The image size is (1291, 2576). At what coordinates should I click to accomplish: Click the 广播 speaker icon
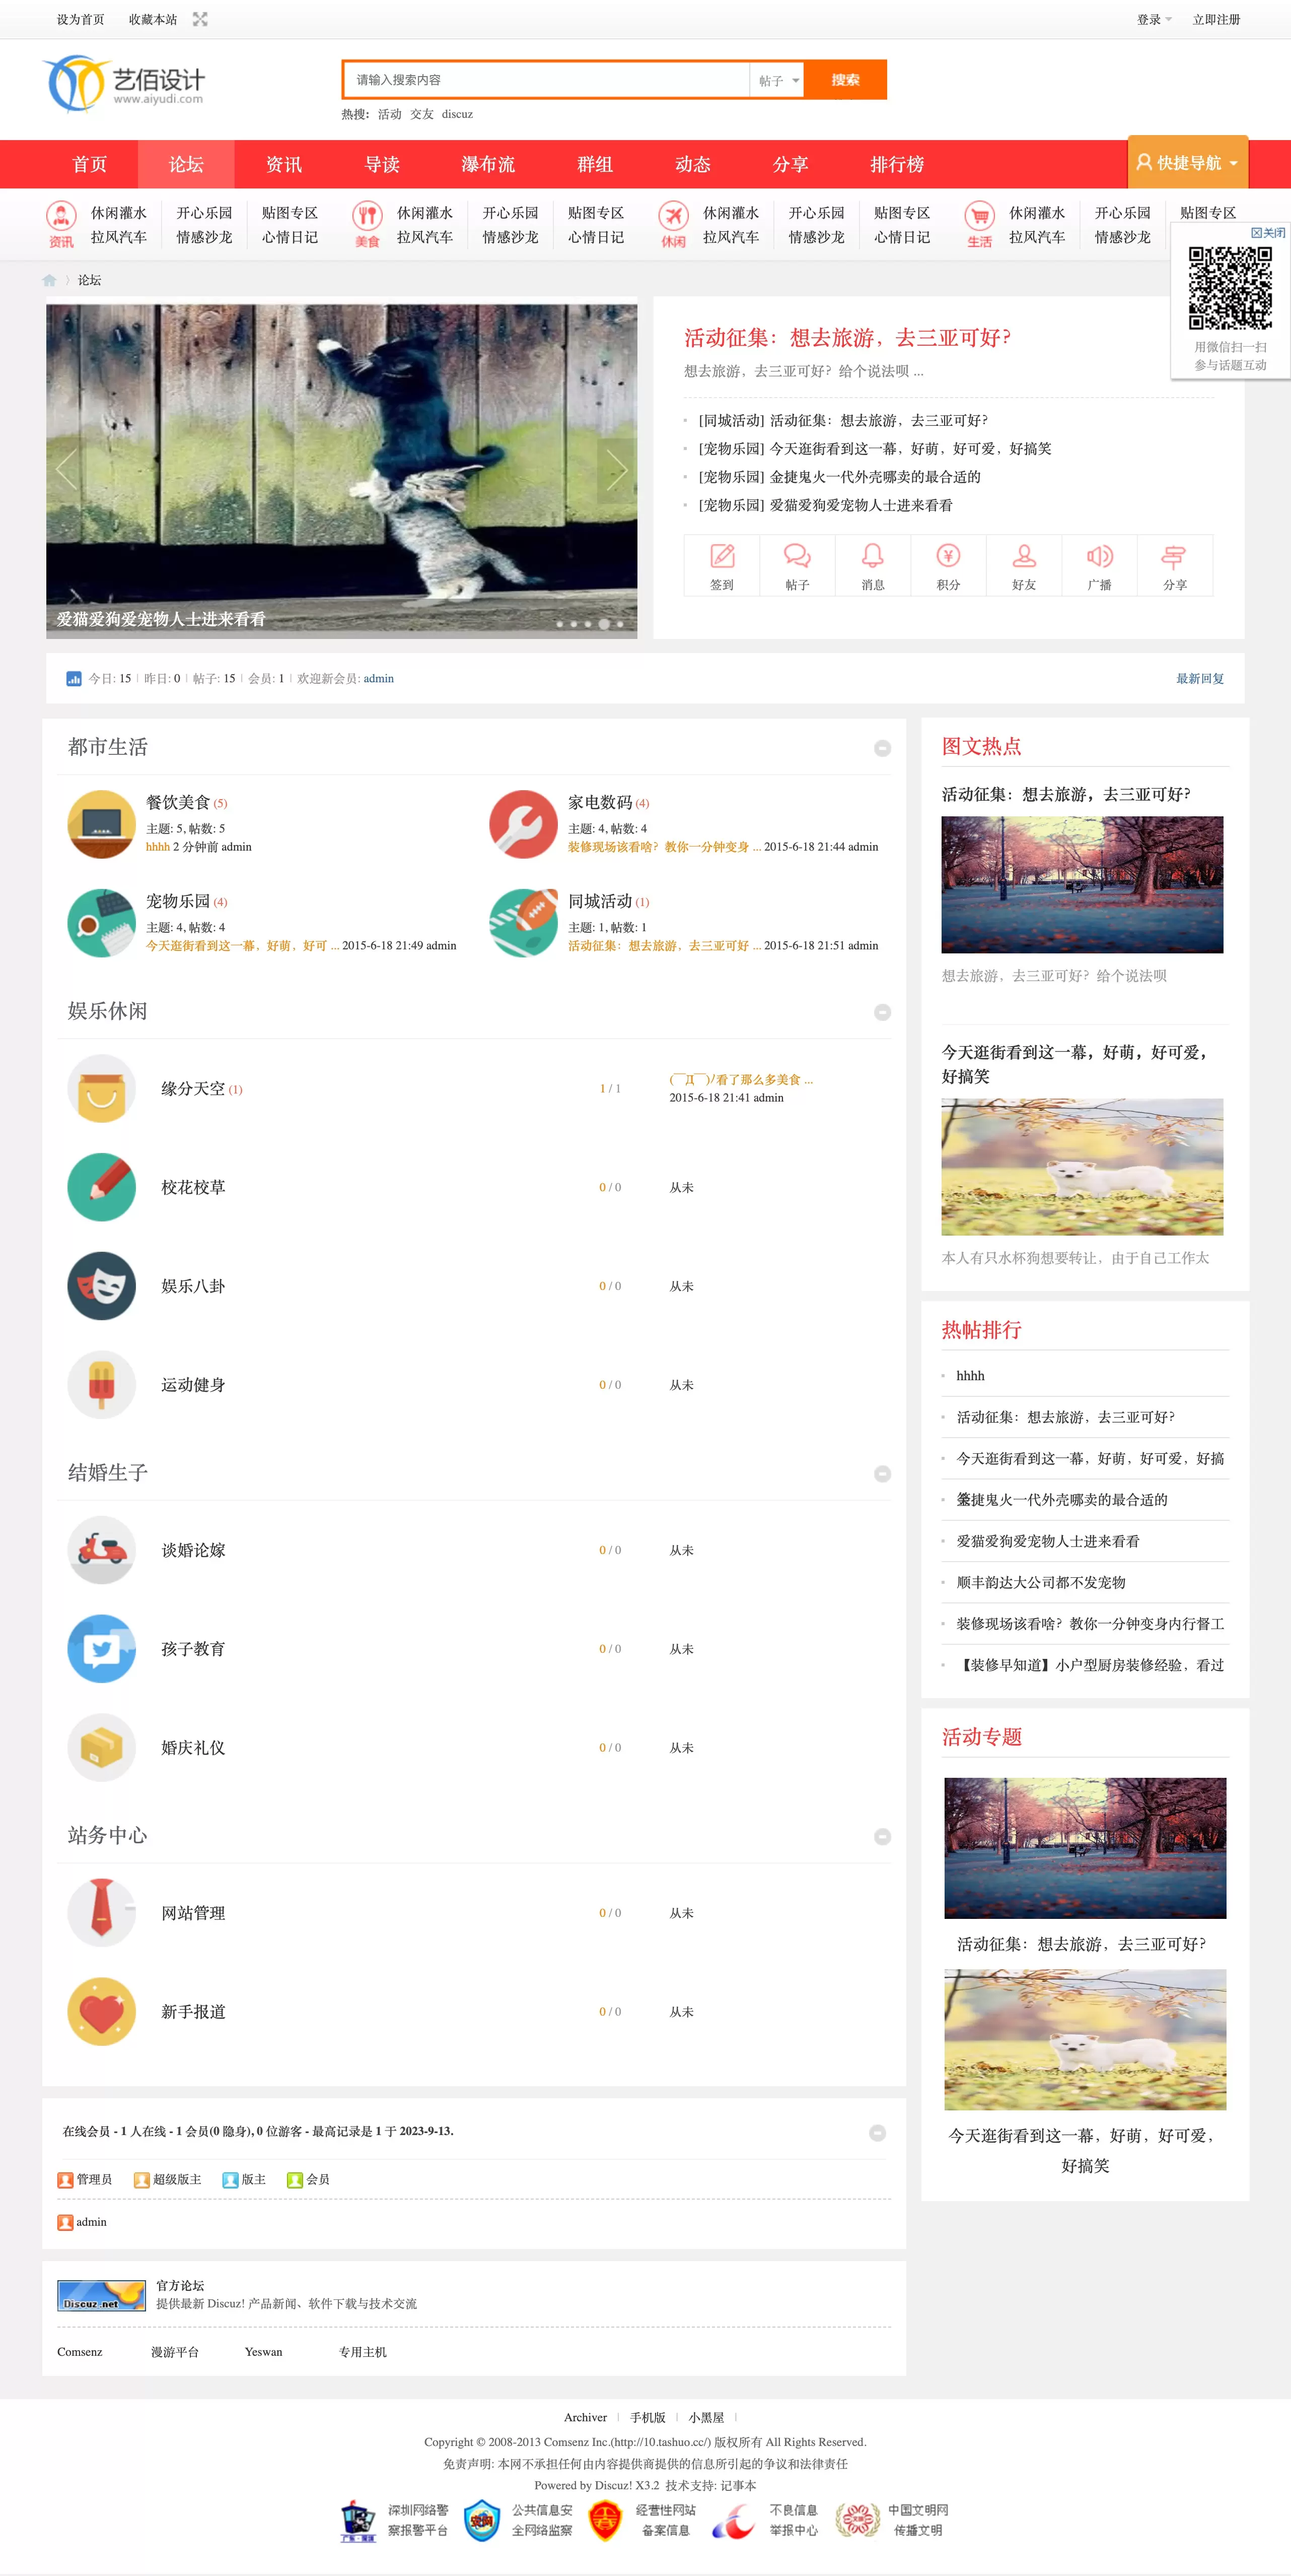pyautogui.click(x=1099, y=556)
